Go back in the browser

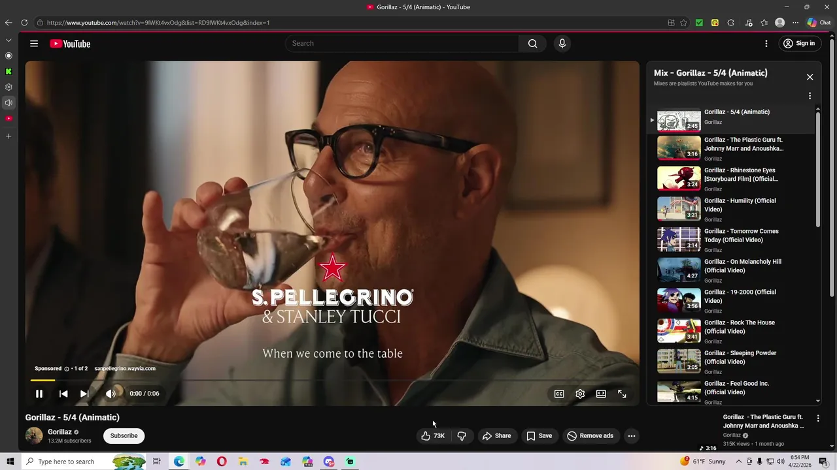click(9, 23)
